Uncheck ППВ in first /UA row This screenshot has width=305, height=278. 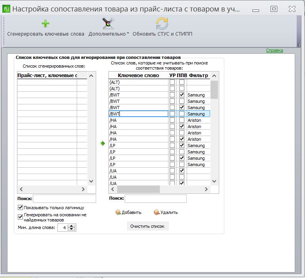182,171
